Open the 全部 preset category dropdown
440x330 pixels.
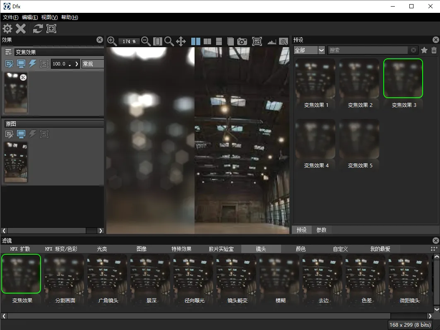pos(321,50)
